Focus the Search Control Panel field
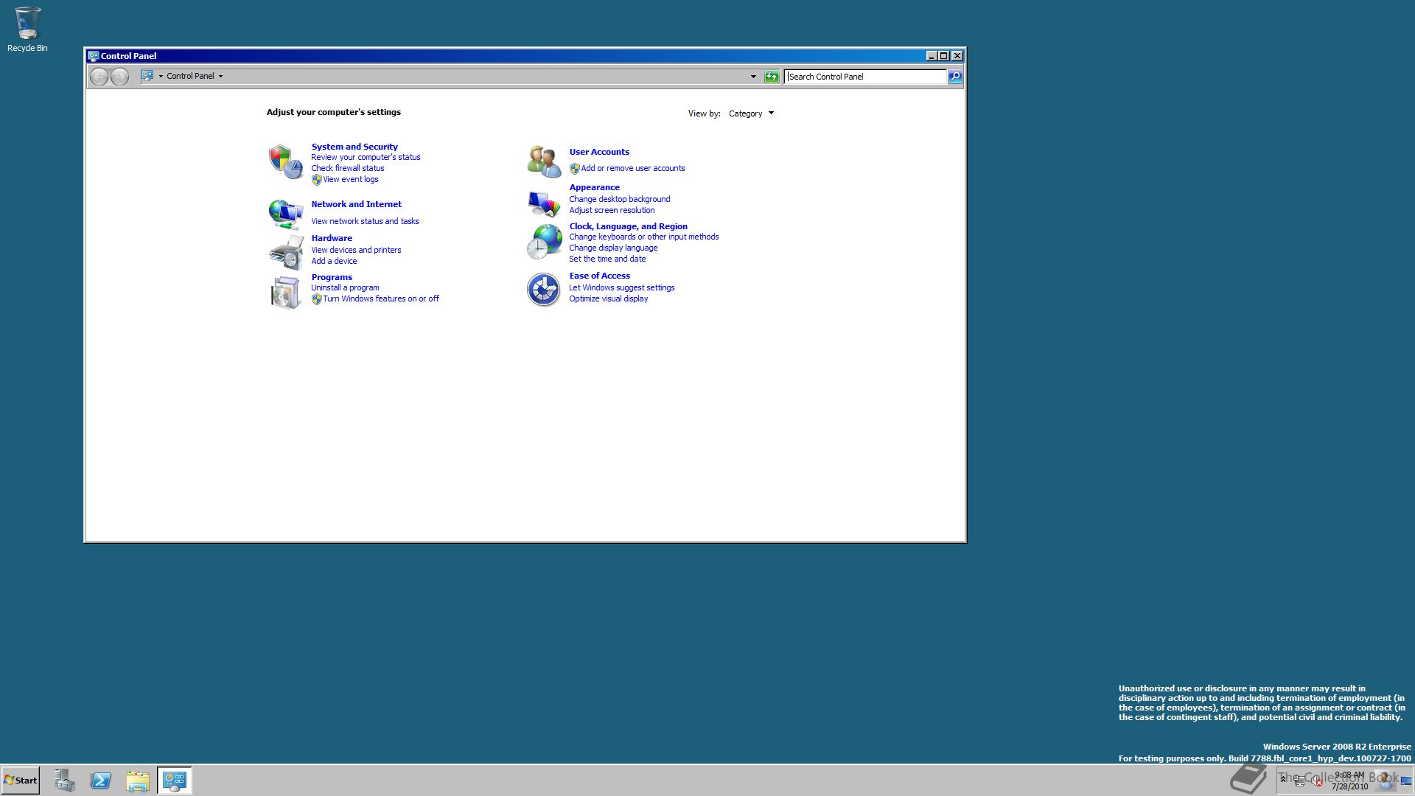Screen dimensions: 1415x796 (x=865, y=77)
